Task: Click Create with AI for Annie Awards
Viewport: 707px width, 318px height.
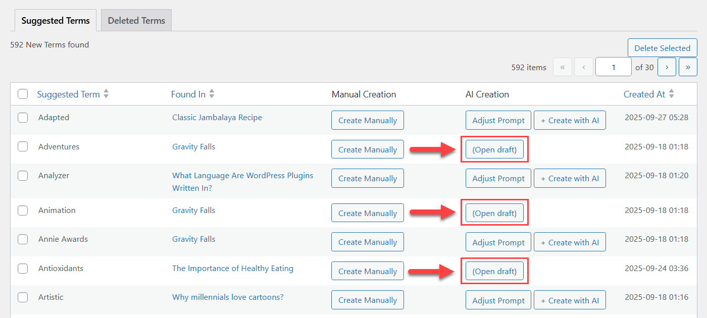Action: click(570, 242)
